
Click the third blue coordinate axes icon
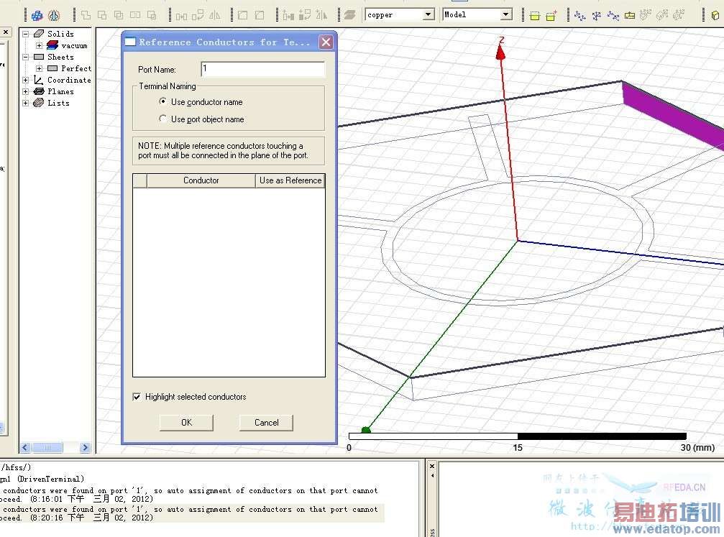613,14
